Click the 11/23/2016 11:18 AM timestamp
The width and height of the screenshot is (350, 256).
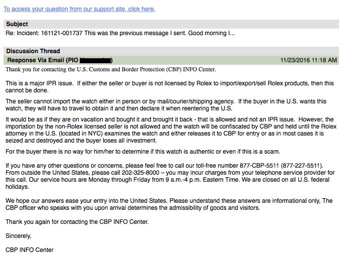tap(309, 60)
